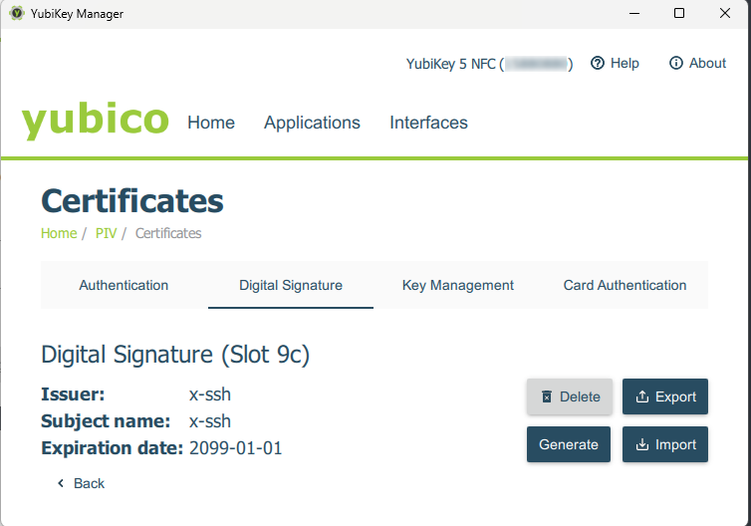Open the Interfaces menu

pos(428,123)
